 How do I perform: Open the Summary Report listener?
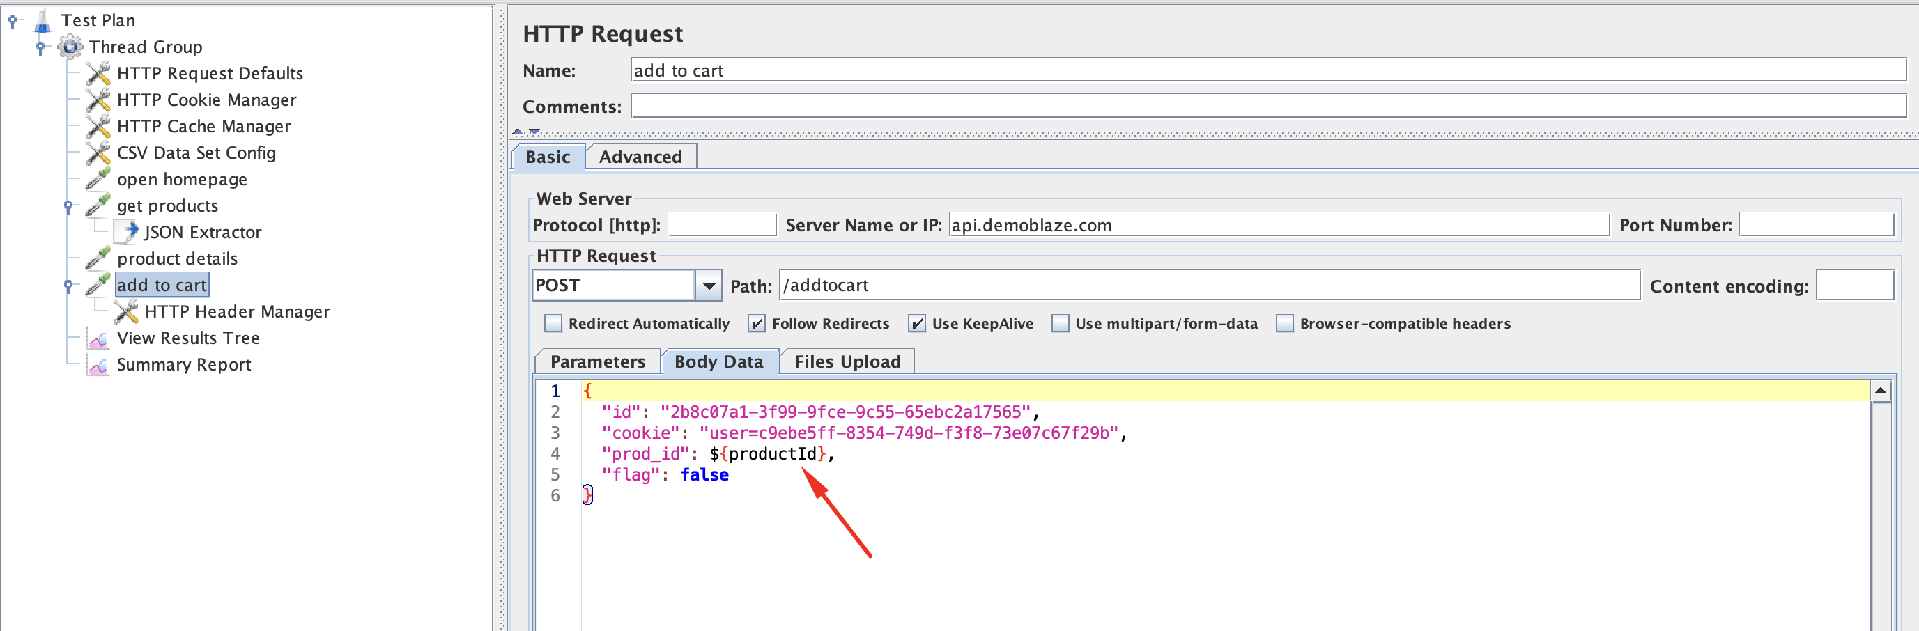[x=183, y=364]
